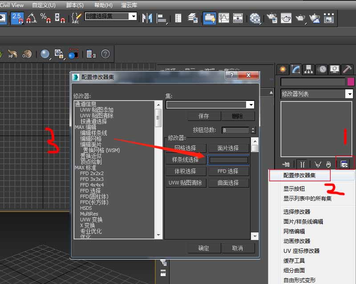Image resolution: width=356 pixels, height=284 pixels.
Task: Expand the 创建选择集 dropdown
Action: (133, 16)
